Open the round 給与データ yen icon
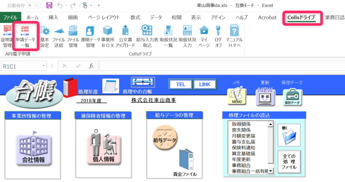 (x=165, y=138)
